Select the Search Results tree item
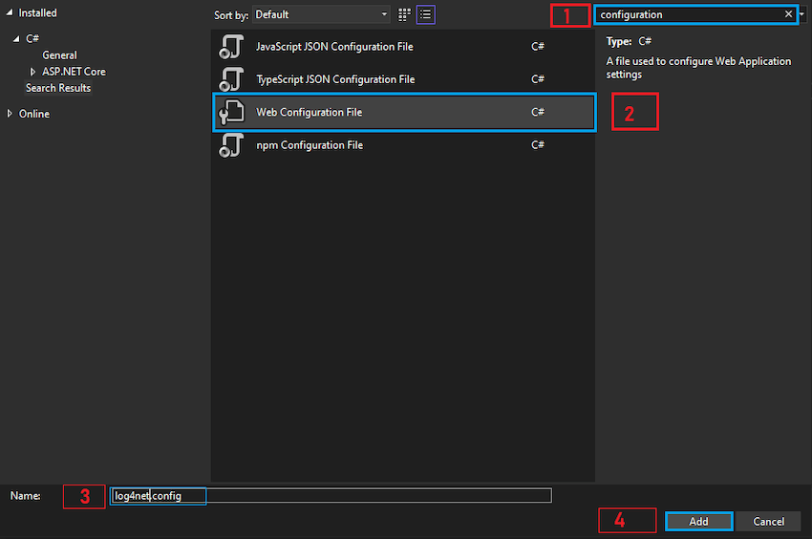Image resolution: width=812 pixels, height=539 pixels. pyautogui.click(x=58, y=88)
